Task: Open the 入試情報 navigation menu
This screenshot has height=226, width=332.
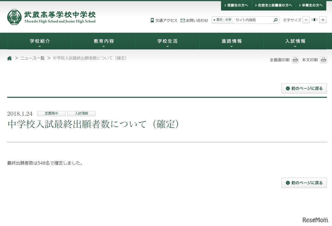Action: pos(295,41)
